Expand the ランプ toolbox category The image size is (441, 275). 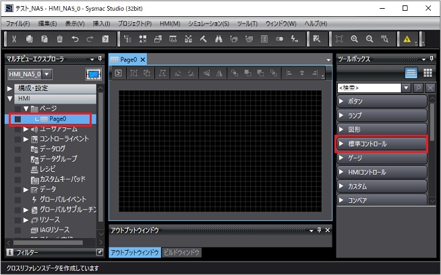pos(382,115)
